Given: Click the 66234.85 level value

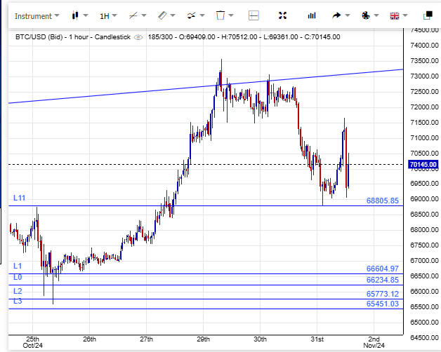Looking at the screenshot, I should point(383,280).
